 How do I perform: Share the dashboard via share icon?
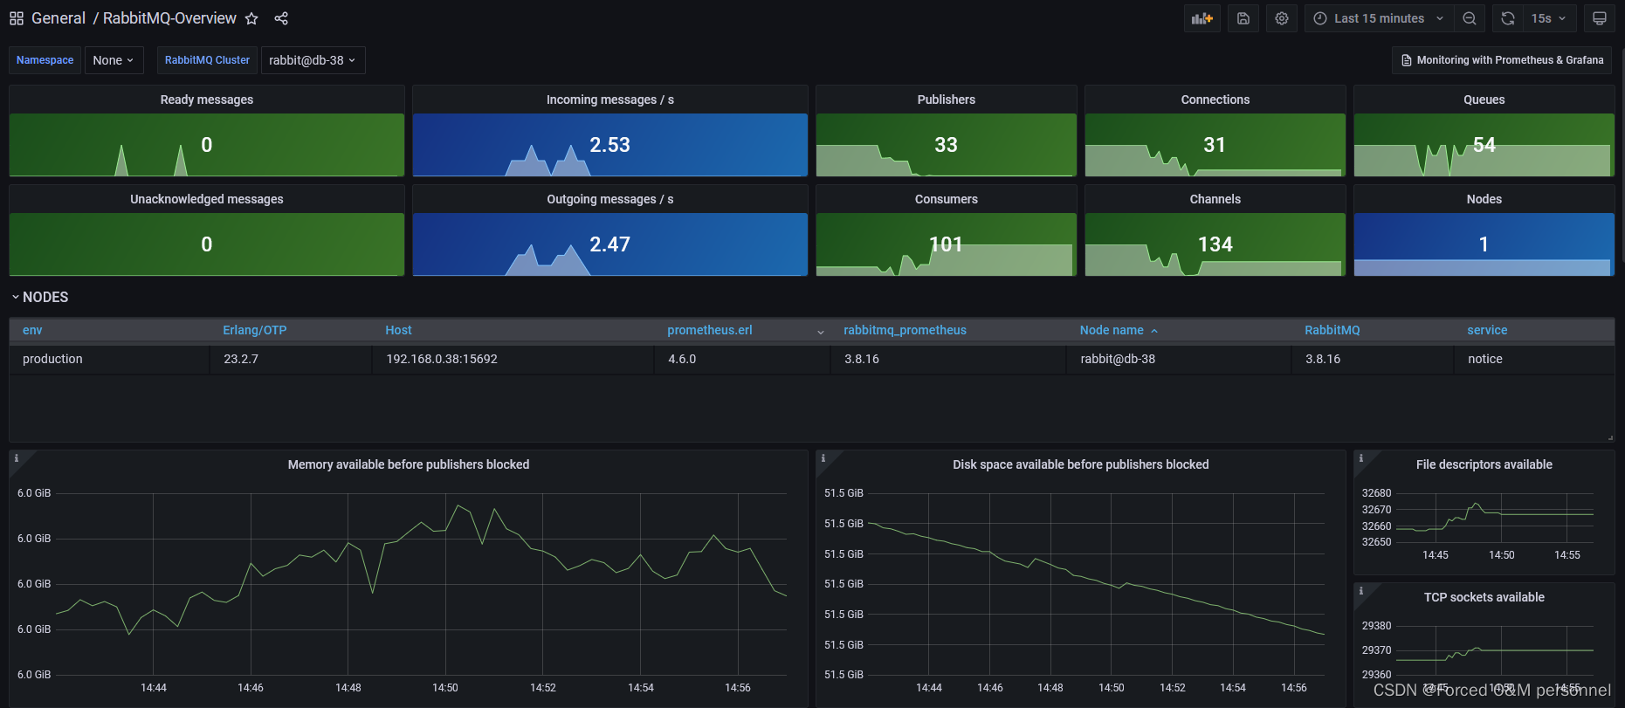281,18
